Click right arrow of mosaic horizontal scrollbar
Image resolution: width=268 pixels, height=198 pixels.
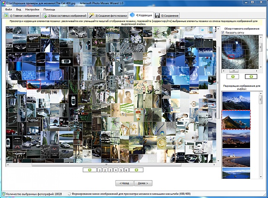pos(214,165)
